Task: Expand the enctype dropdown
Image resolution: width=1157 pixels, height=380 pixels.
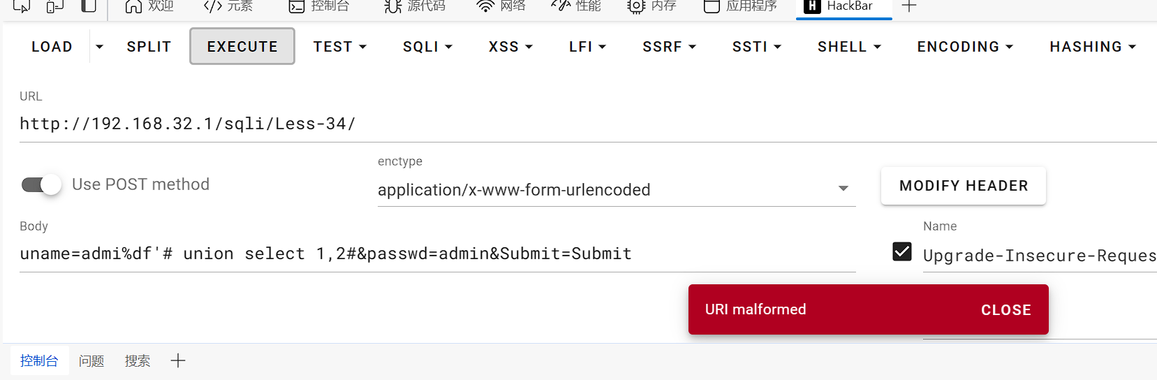Action: tap(843, 189)
